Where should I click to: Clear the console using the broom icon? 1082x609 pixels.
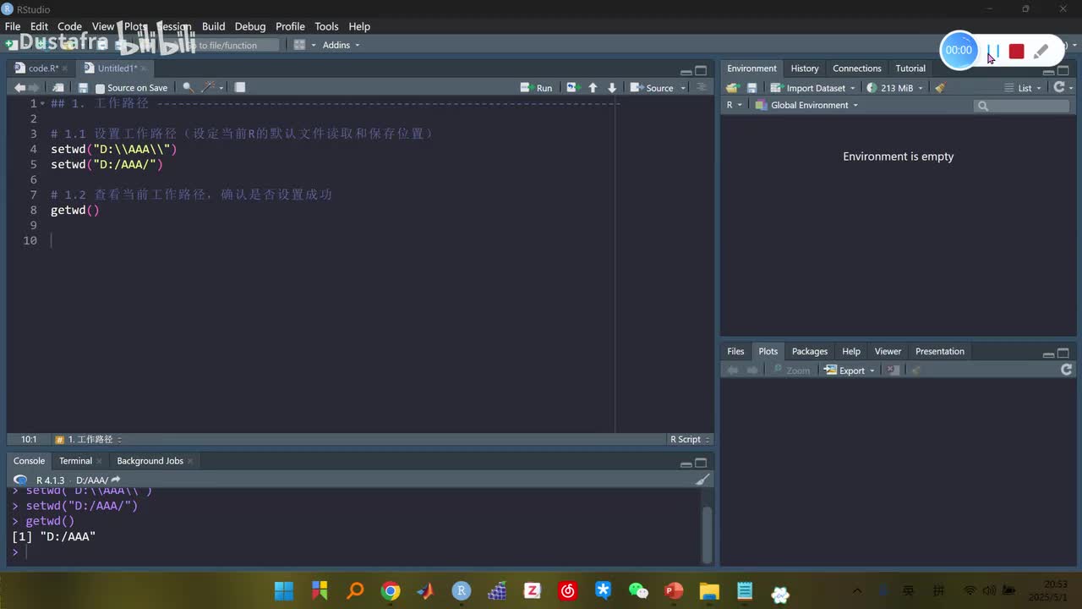[702, 480]
